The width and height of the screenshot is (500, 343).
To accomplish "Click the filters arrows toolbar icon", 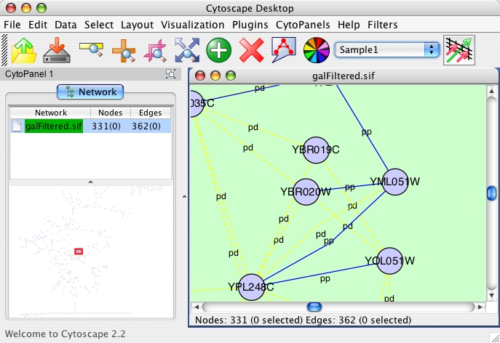I will point(459,50).
